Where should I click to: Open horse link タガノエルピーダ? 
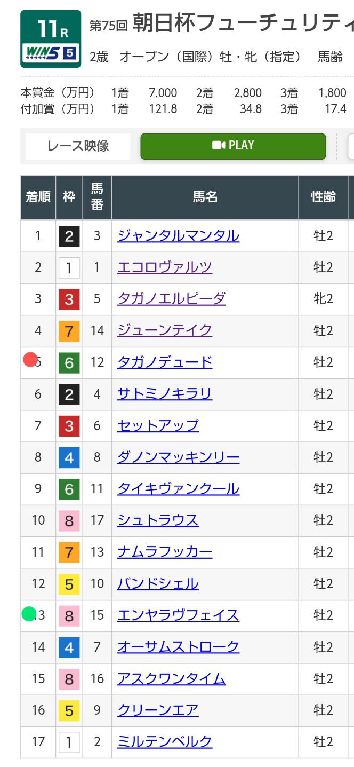[x=172, y=298]
